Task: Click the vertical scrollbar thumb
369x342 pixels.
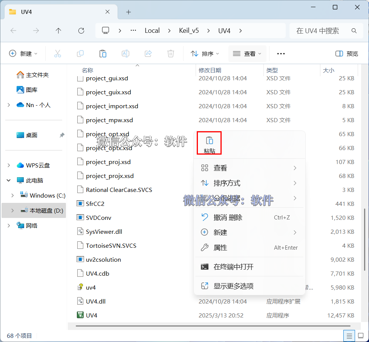Action: tap(364, 239)
